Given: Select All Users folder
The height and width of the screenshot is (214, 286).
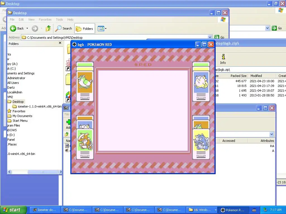Looking at the screenshot, I should pyautogui.click(x=13, y=83).
